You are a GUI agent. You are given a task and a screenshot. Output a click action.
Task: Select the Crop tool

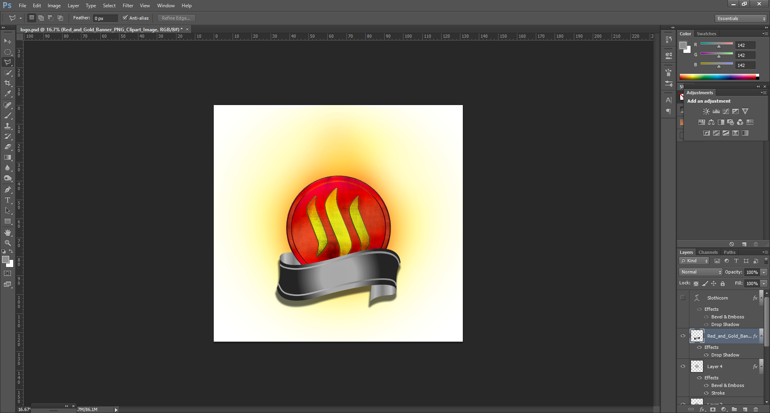click(8, 83)
